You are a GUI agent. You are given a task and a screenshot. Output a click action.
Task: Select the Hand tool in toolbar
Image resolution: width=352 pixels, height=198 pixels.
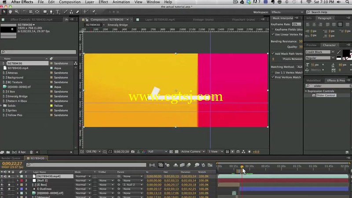pos(10,12)
